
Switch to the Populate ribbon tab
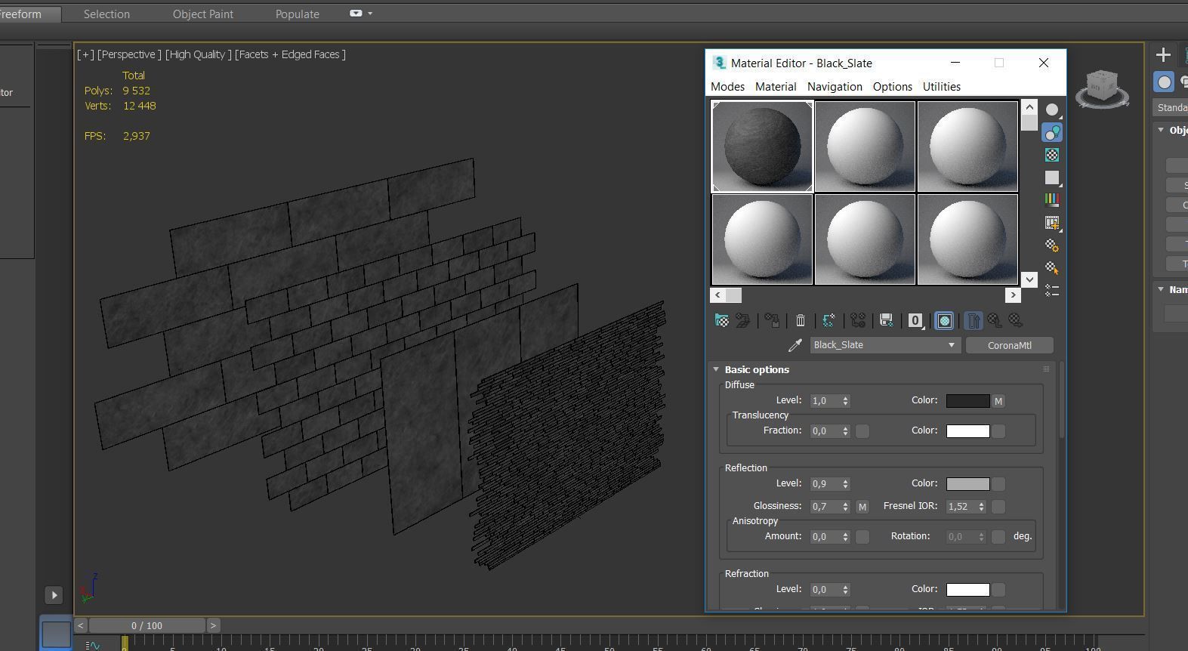pos(298,14)
